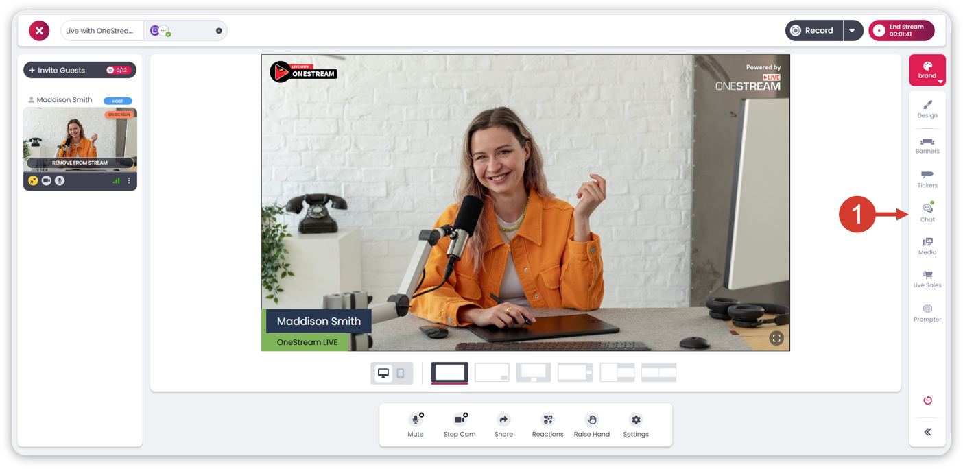
Task: Open the Prompter panel
Action: point(927,313)
